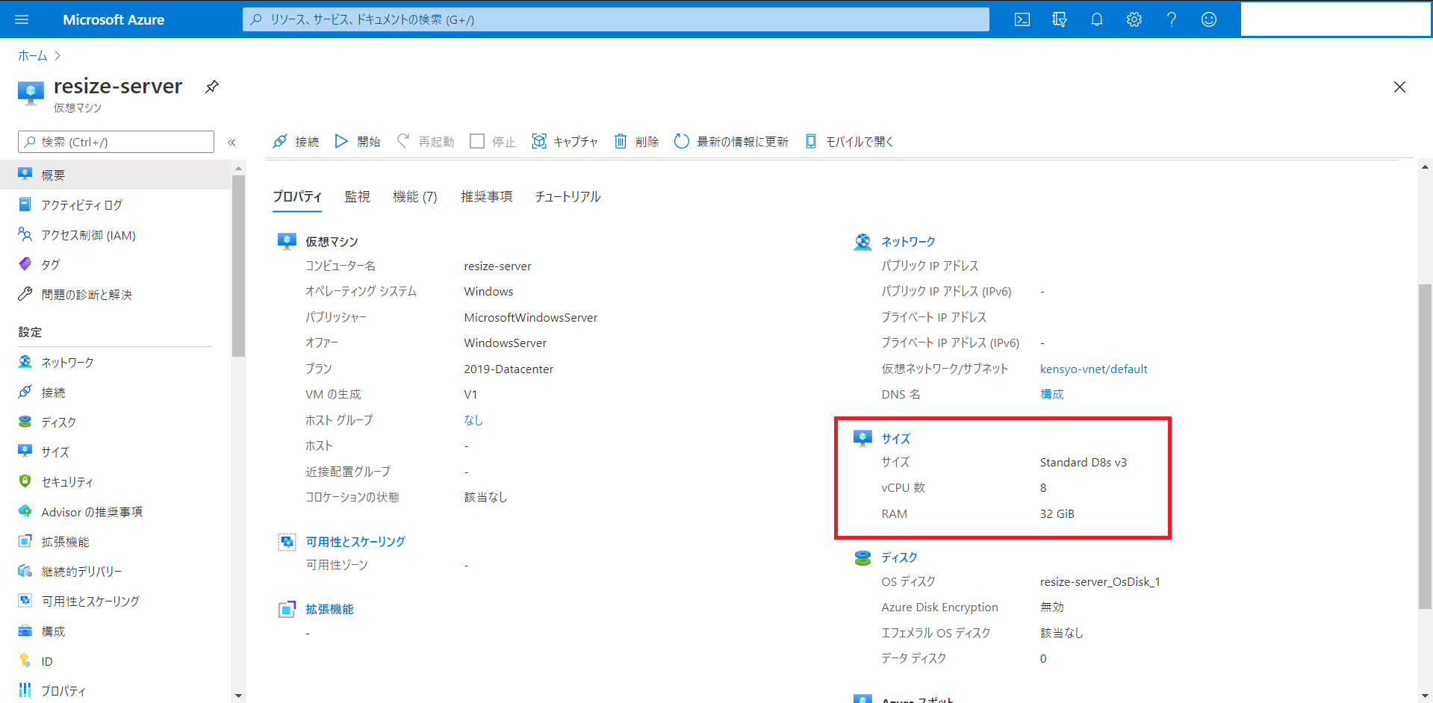
Task: Open the portal settings gear
Action: tap(1134, 19)
